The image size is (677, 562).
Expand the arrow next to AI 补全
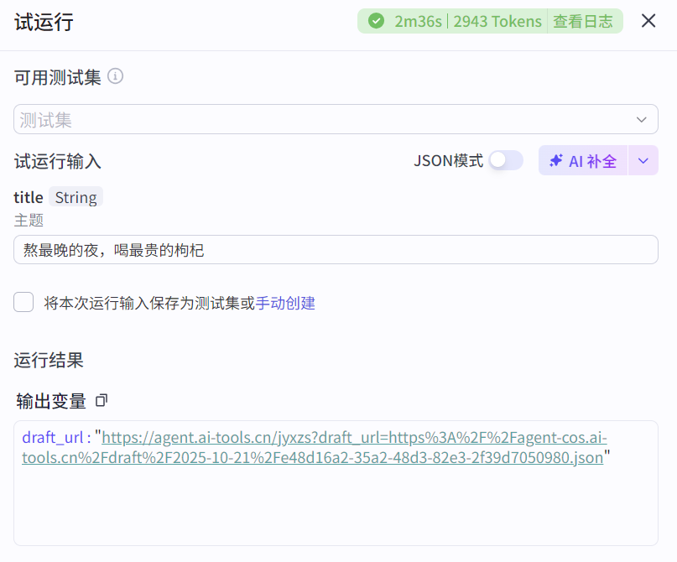643,160
